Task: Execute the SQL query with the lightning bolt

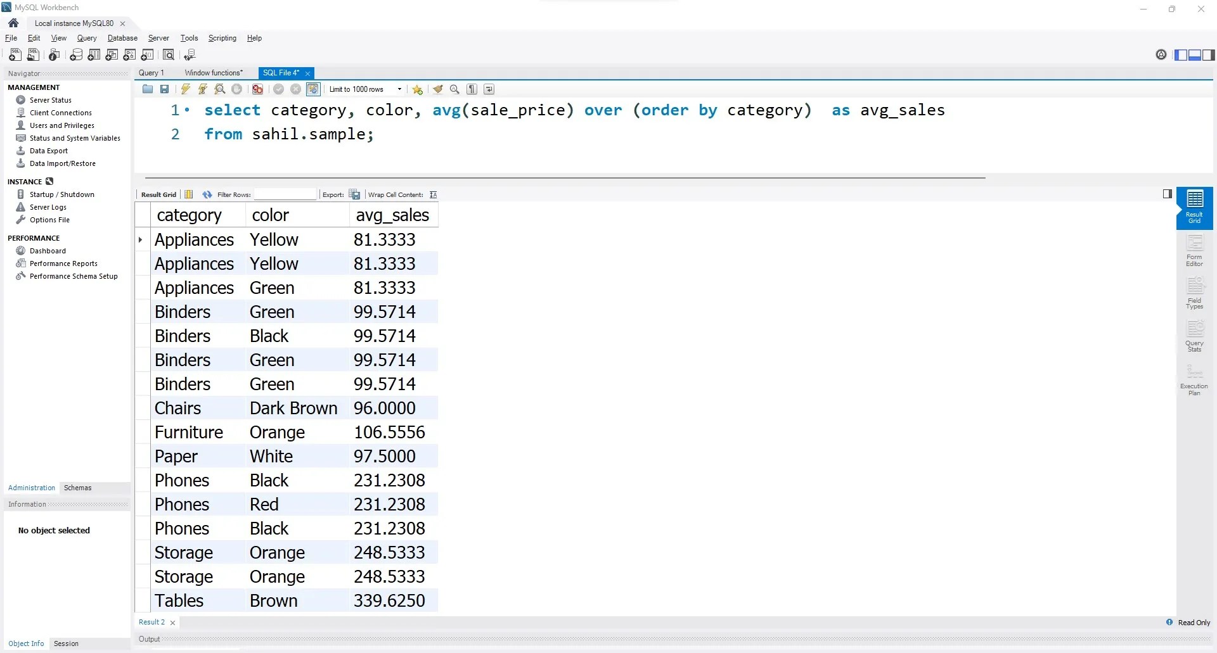Action: click(x=185, y=89)
